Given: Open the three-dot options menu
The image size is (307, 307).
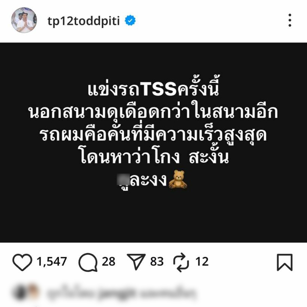Looking at the screenshot, I should tap(290, 20).
